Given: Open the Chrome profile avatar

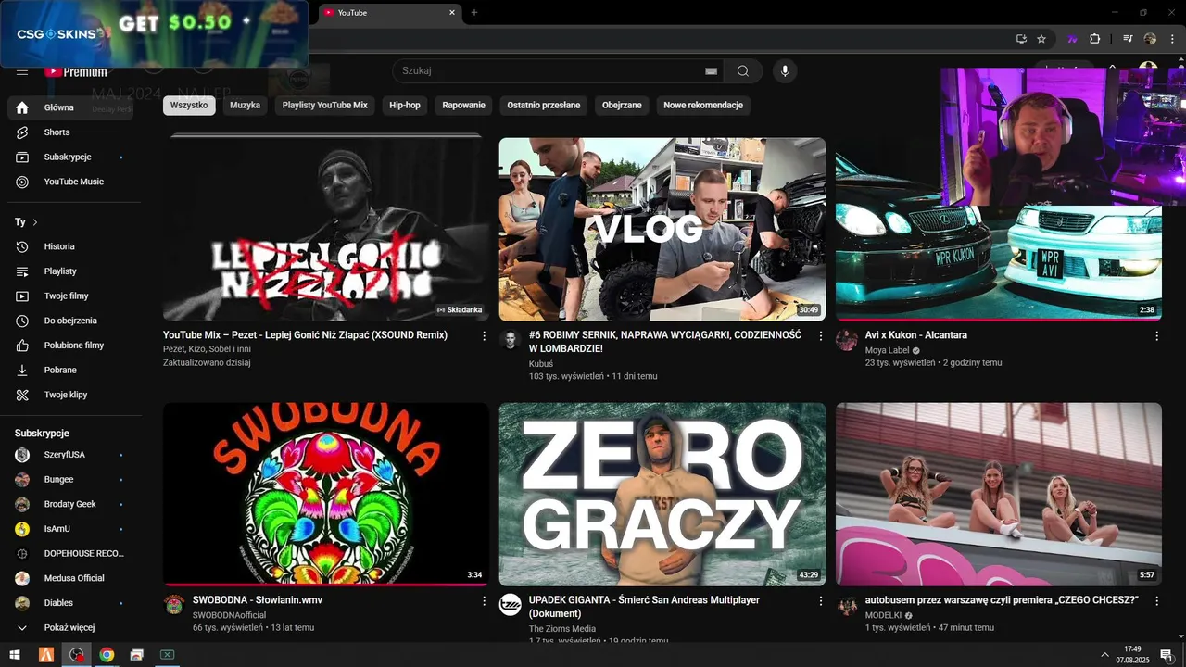Looking at the screenshot, I should (x=1150, y=39).
